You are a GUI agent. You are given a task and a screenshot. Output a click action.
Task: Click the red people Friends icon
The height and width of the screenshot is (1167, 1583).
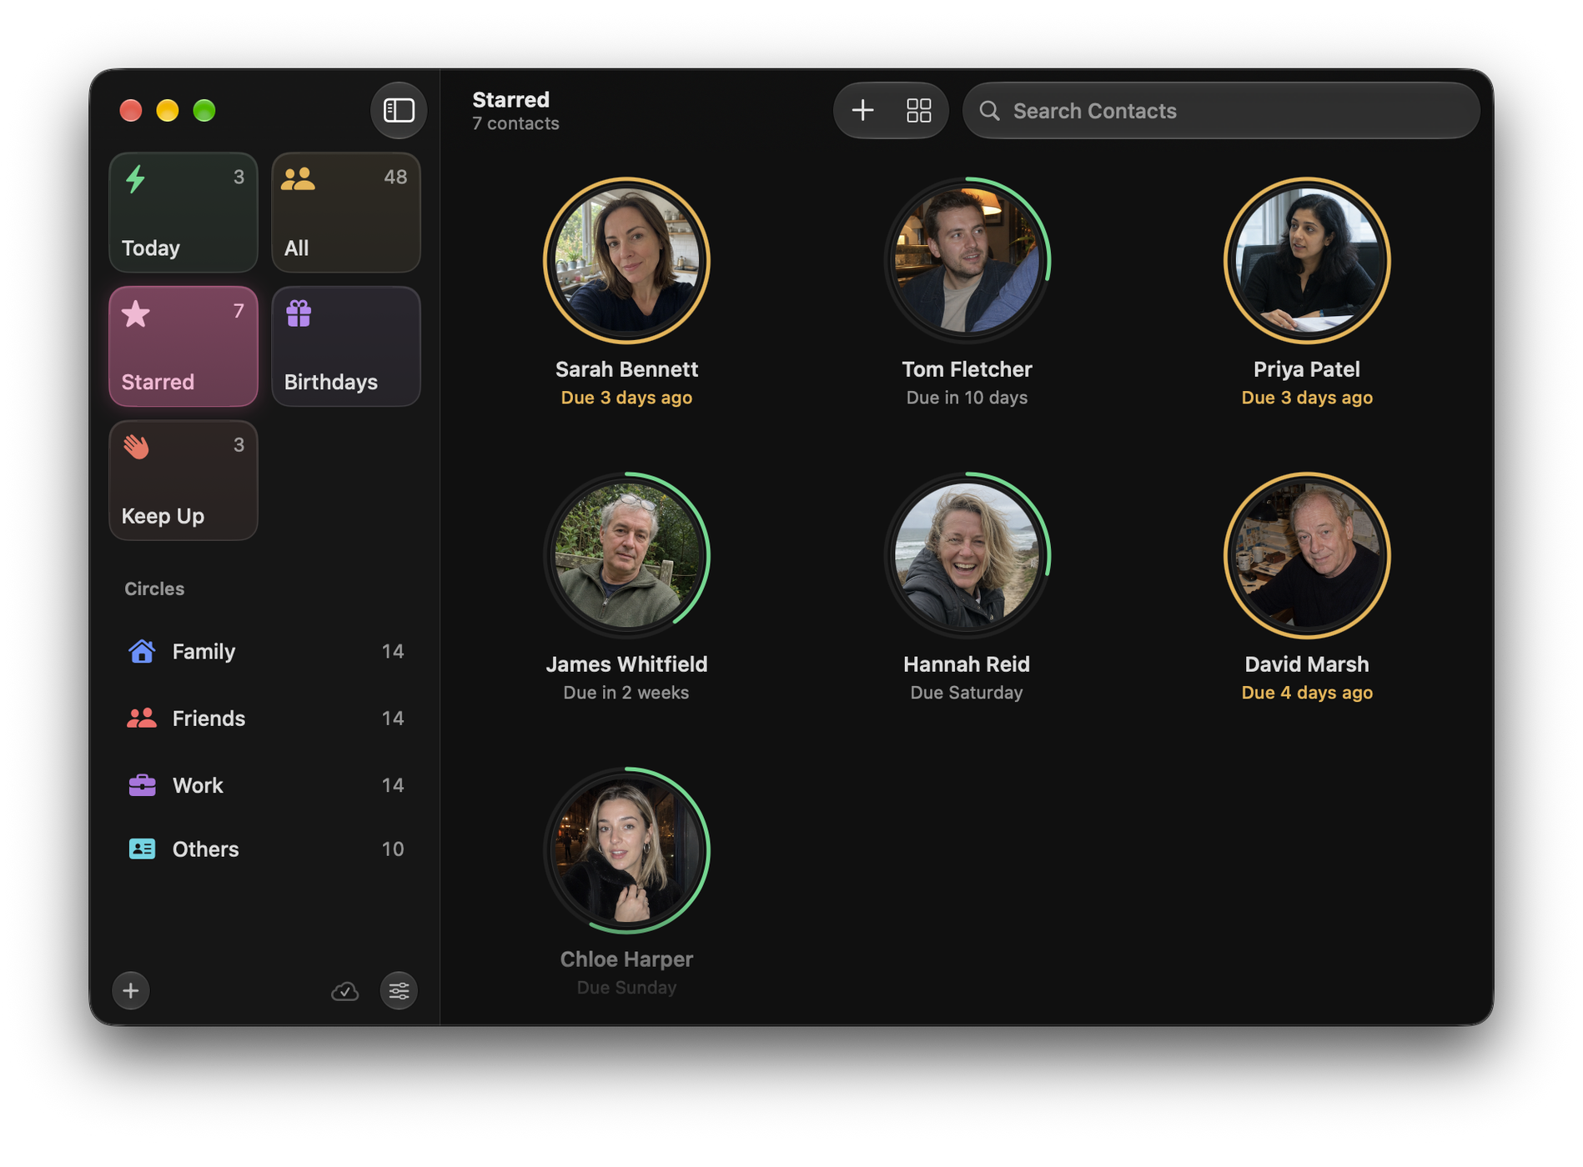pos(142,718)
